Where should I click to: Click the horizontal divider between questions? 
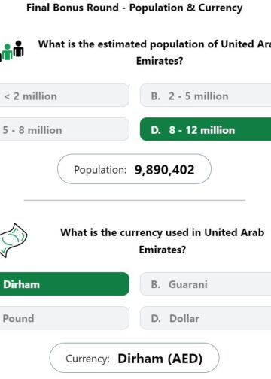[135, 200]
